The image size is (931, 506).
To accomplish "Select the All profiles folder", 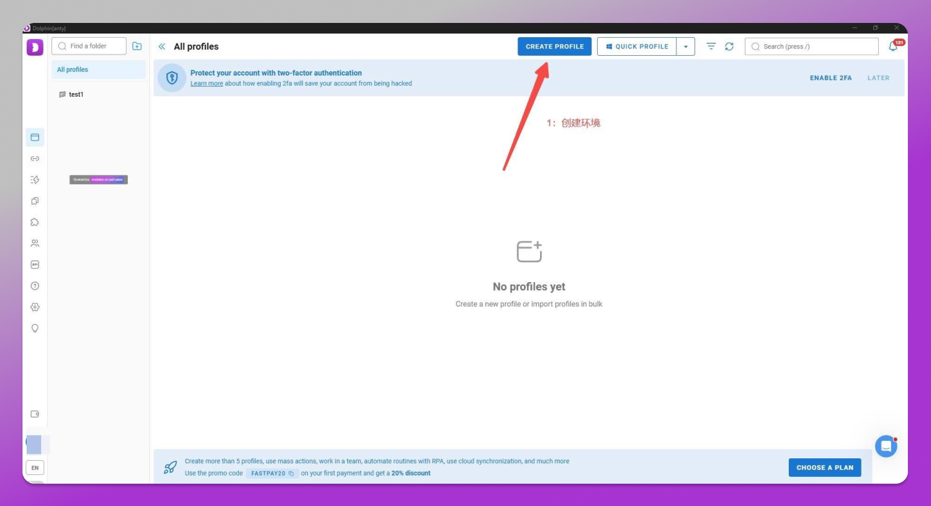I will tap(98, 69).
